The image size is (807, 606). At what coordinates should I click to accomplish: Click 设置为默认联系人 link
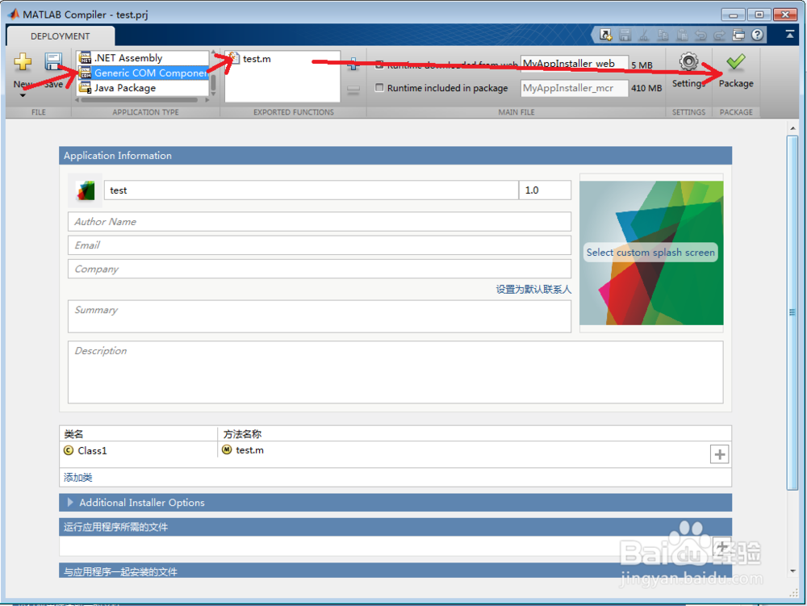coord(533,290)
